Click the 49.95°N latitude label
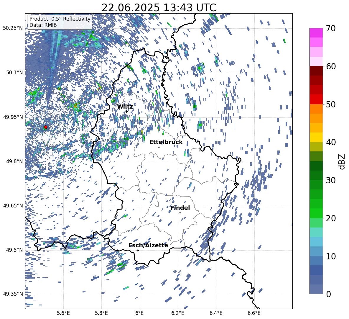Viewport: 349px width, 319px height. click(13, 117)
